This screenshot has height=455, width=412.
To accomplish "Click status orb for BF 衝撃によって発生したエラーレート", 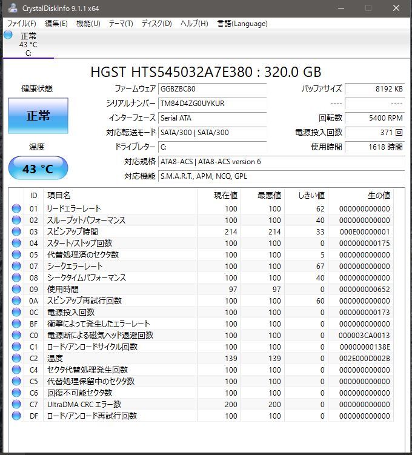I will [16, 324].
